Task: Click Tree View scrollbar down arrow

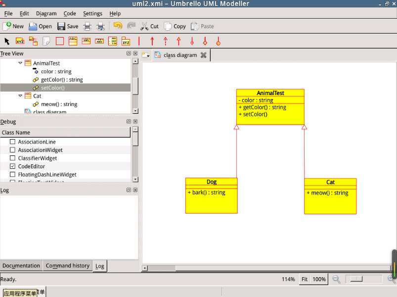Action: coord(135,111)
